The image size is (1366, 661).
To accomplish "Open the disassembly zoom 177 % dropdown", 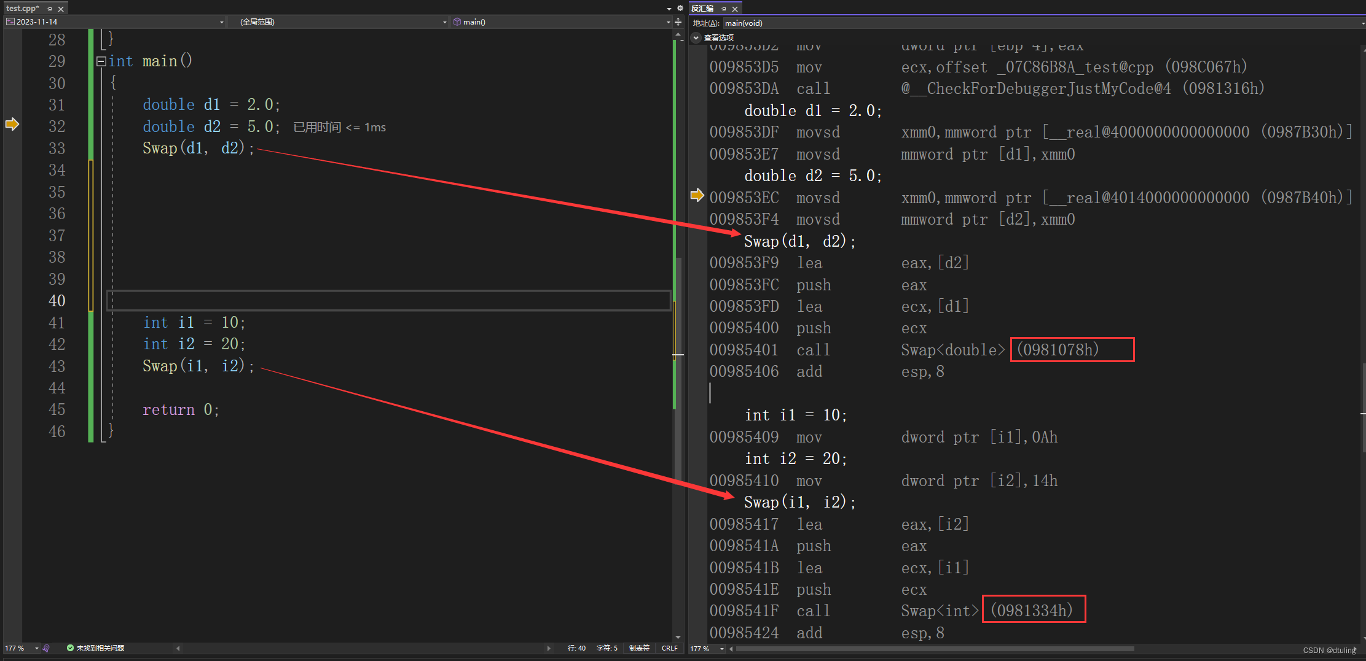I will click(722, 649).
